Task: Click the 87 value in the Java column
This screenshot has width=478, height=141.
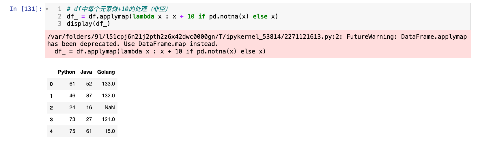Action: [x=89, y=96]
